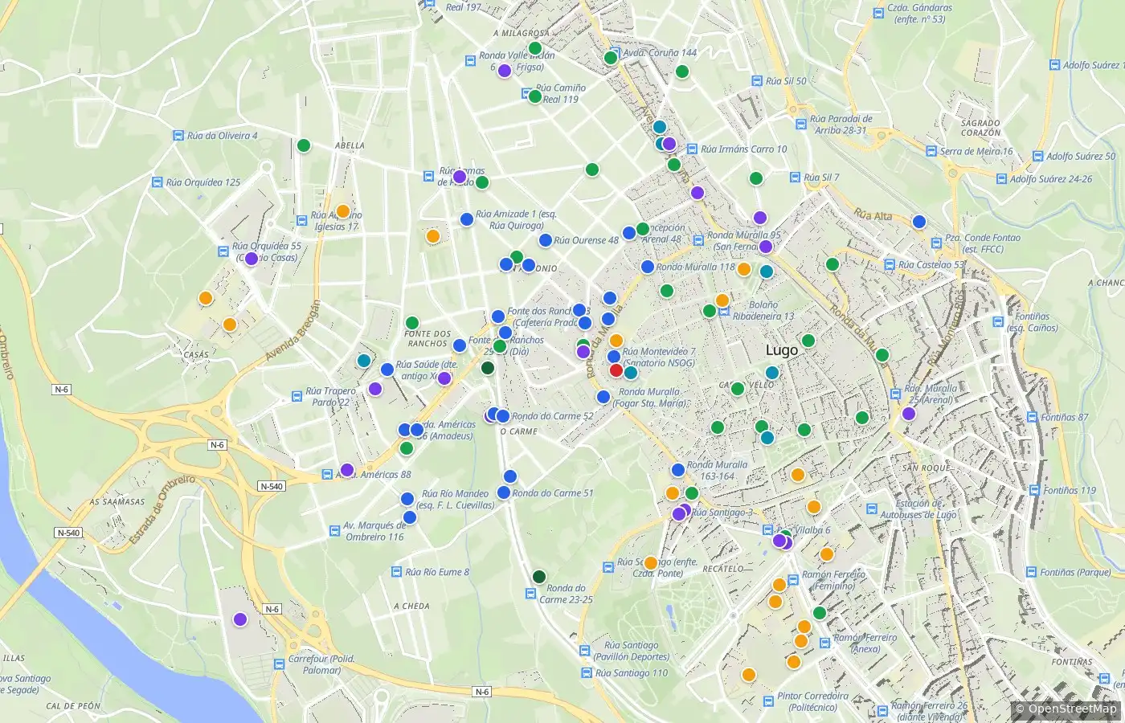
Task: Click the Rúa Sil 50 bus stop icon
Action: click(757, 81)
